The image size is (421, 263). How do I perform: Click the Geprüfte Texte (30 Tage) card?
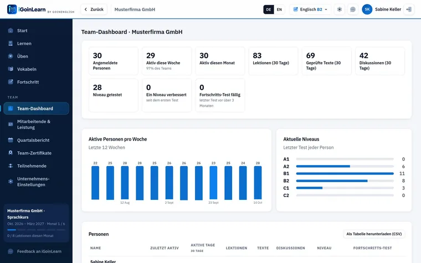tap(326, 61)
